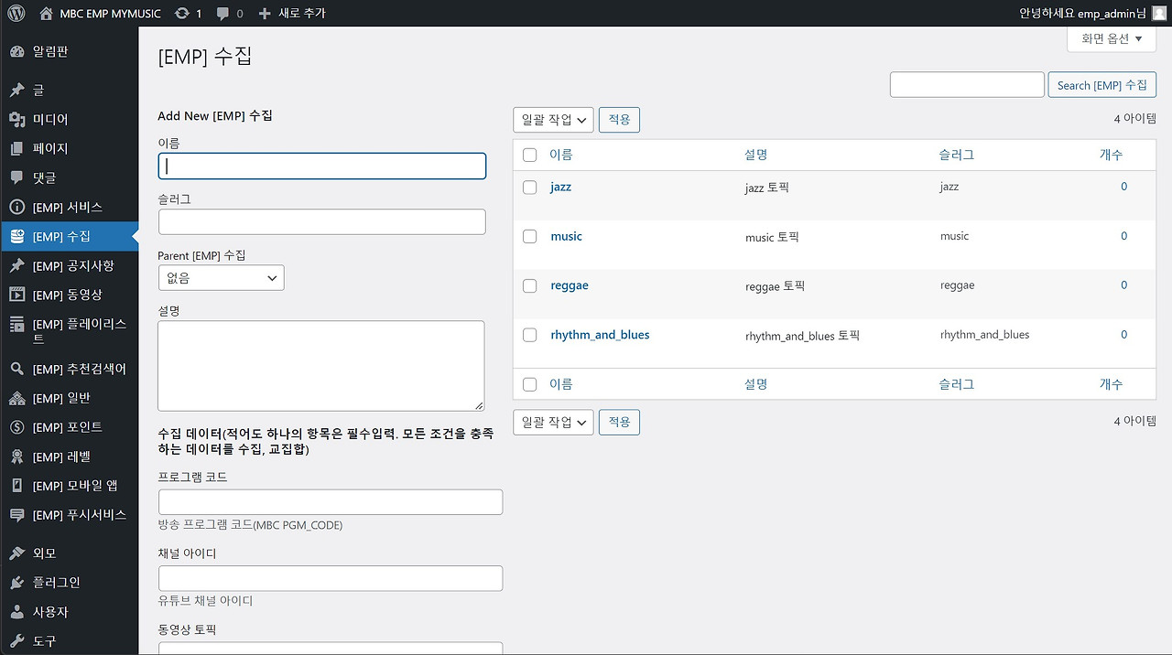This screenshot has height=655, width=1172.
Task: Open the Parent [EMP] 수집 dropdown showing 없음
Action: tap(221, 277)
